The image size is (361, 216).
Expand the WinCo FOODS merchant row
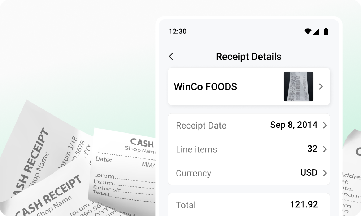click(x=322, y=87)
